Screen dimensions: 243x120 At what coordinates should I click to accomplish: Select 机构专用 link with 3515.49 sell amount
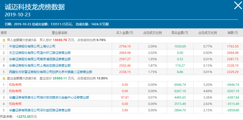click(x=15, y=104)
